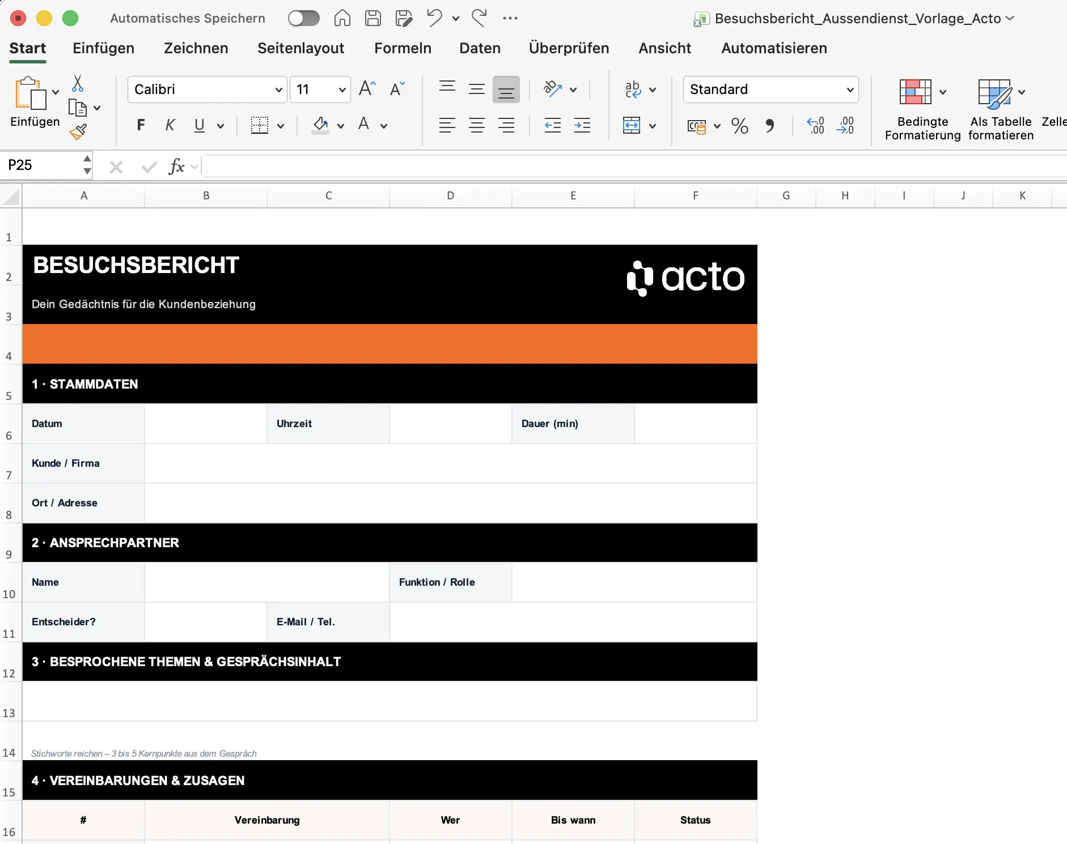Apply percent format icon
Viewport: 1067px width, 844px height.
740,125
